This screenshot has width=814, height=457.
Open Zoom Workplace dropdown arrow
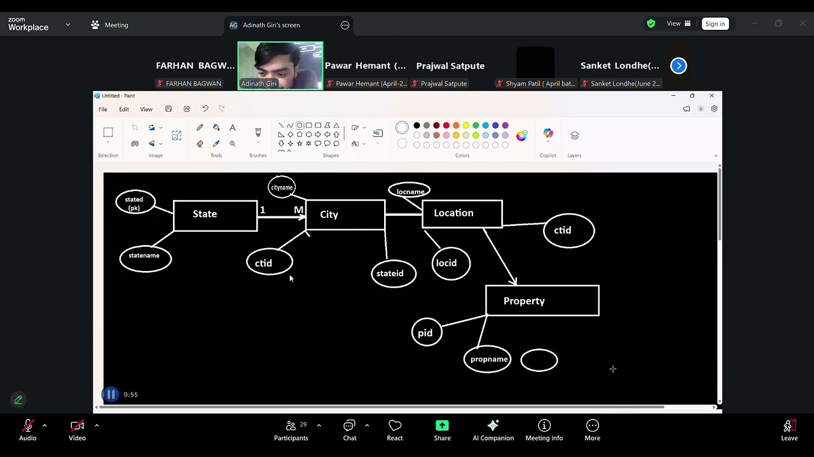pos(68,25)
